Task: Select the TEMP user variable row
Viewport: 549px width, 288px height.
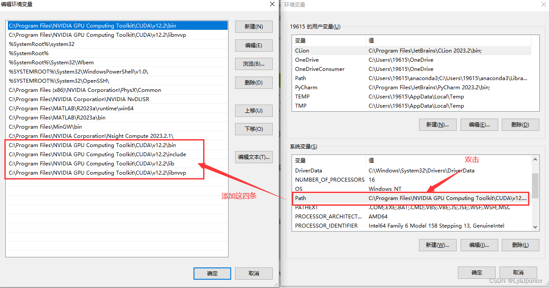Action: tap(412, 97)
